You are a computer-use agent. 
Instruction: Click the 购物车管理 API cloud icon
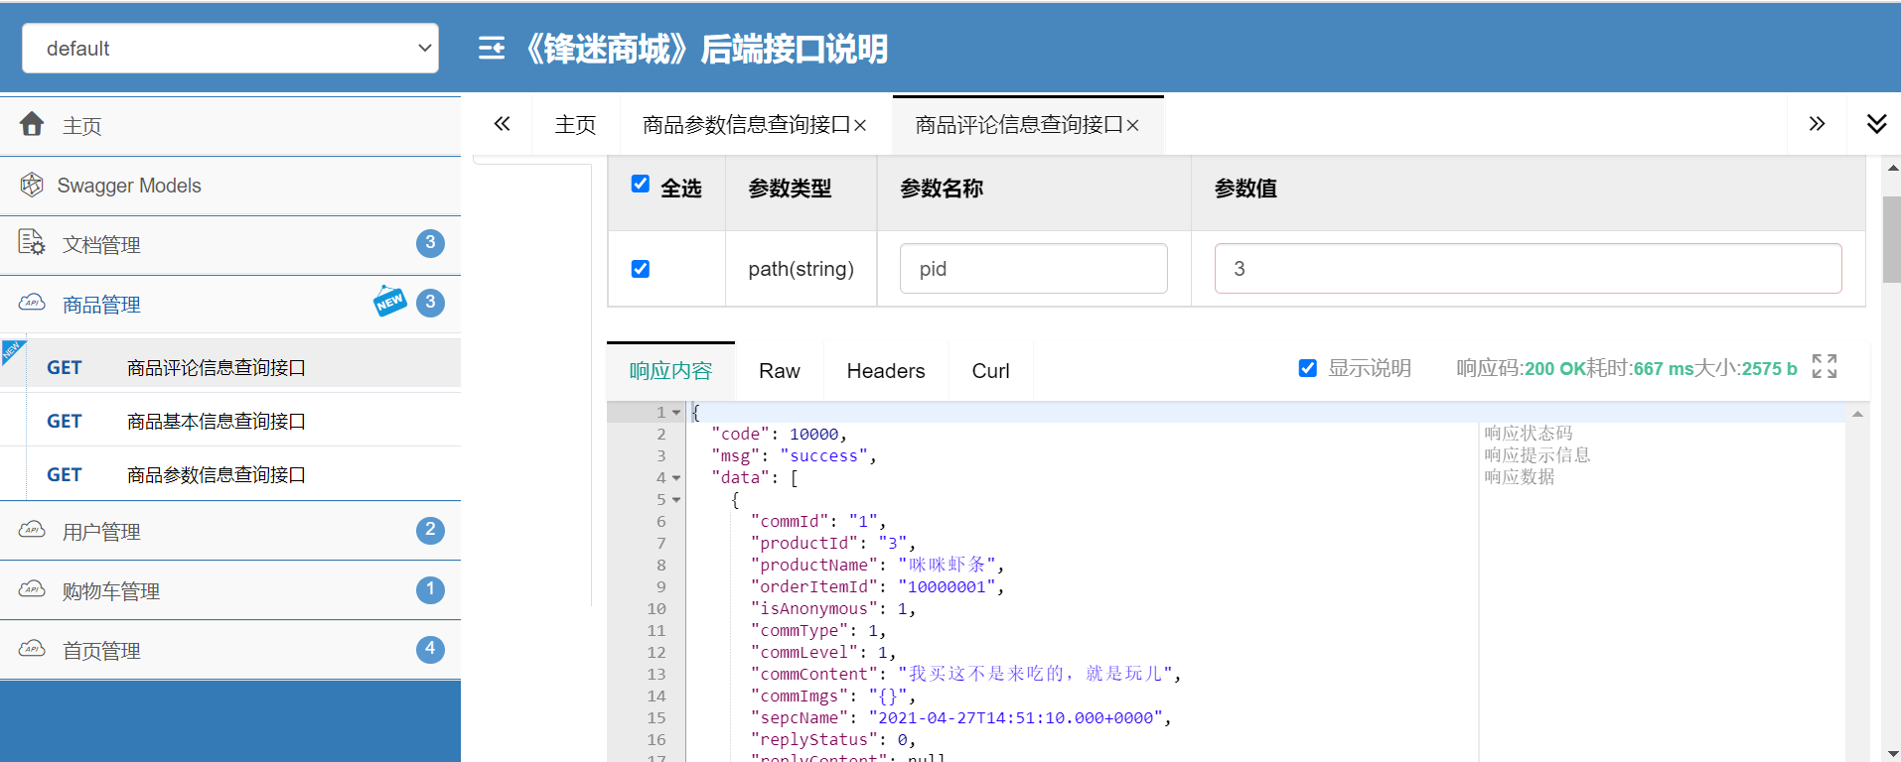[x=32, y=589]
